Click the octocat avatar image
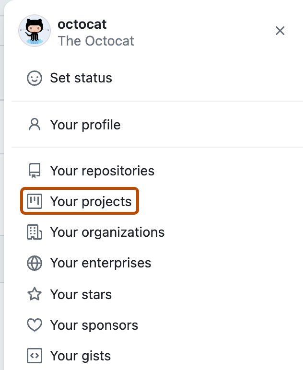Screen dimensions: 306x370 (35, 31)
